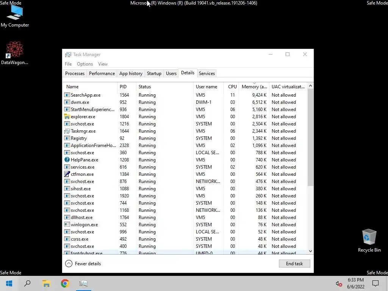Viewport: 388px width, 291px height.
Task: Select PID 400 in the list
Action: click(123, 246)
